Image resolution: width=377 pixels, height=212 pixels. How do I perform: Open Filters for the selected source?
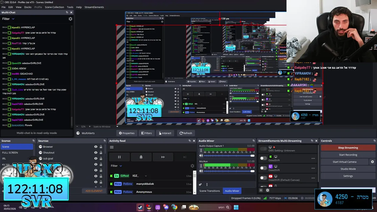(146, 133)
